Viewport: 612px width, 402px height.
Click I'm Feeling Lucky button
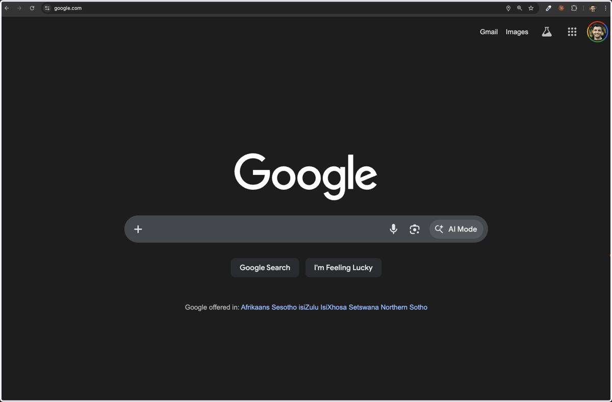tap(343, 267)
